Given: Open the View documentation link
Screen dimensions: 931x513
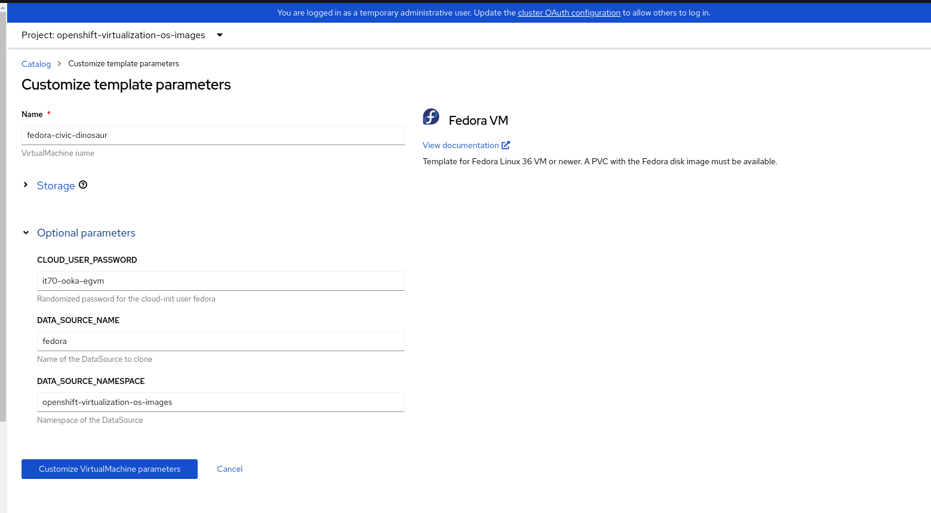Looking at the screenshot, I should pyautogui.click(x=461, y=145).
